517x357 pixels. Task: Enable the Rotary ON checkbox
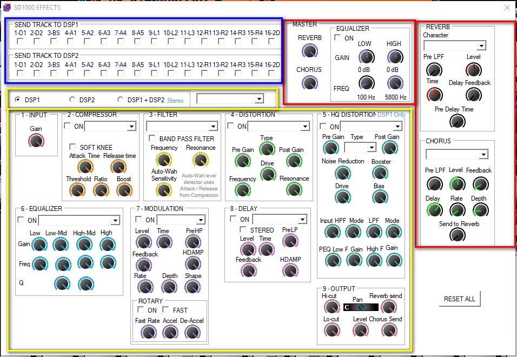(x=141, y=309)
